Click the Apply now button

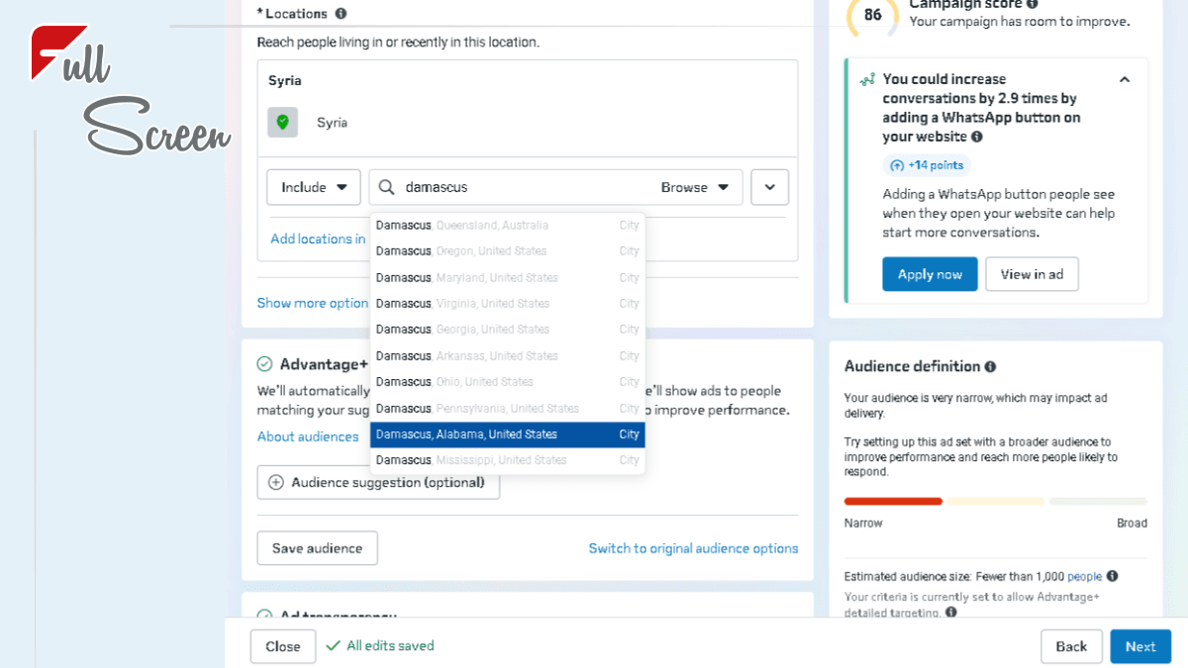(x=930, y=274)
